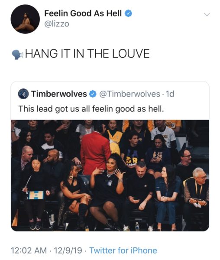Click the blue verified badge beside Feelin Good As Hell
The height and width of the screenshot is (260, 220).
click(x=128, y=13)
